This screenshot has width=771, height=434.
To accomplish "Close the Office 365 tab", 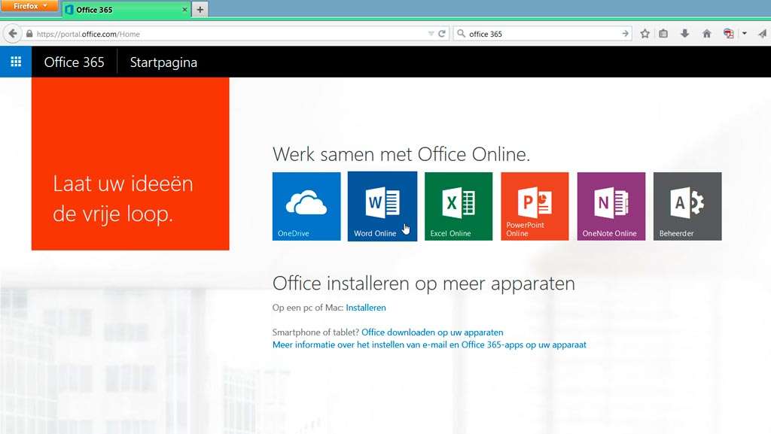I will 185,9.
